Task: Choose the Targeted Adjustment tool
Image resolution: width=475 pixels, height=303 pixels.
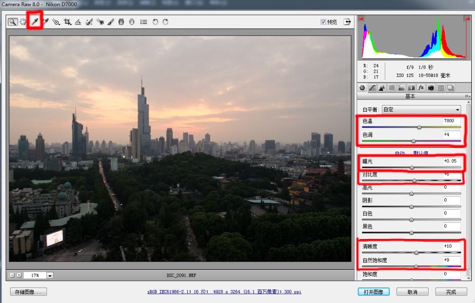Action: click(x=56, y=22)
